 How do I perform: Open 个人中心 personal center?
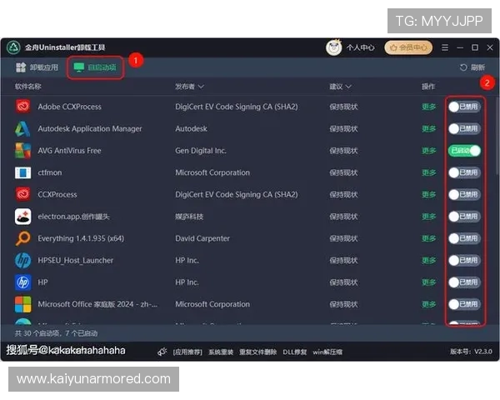pyautogui.click(x=360, y=47)
